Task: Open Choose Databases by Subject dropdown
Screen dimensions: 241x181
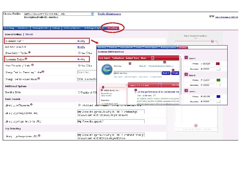Action: (161, 66)
